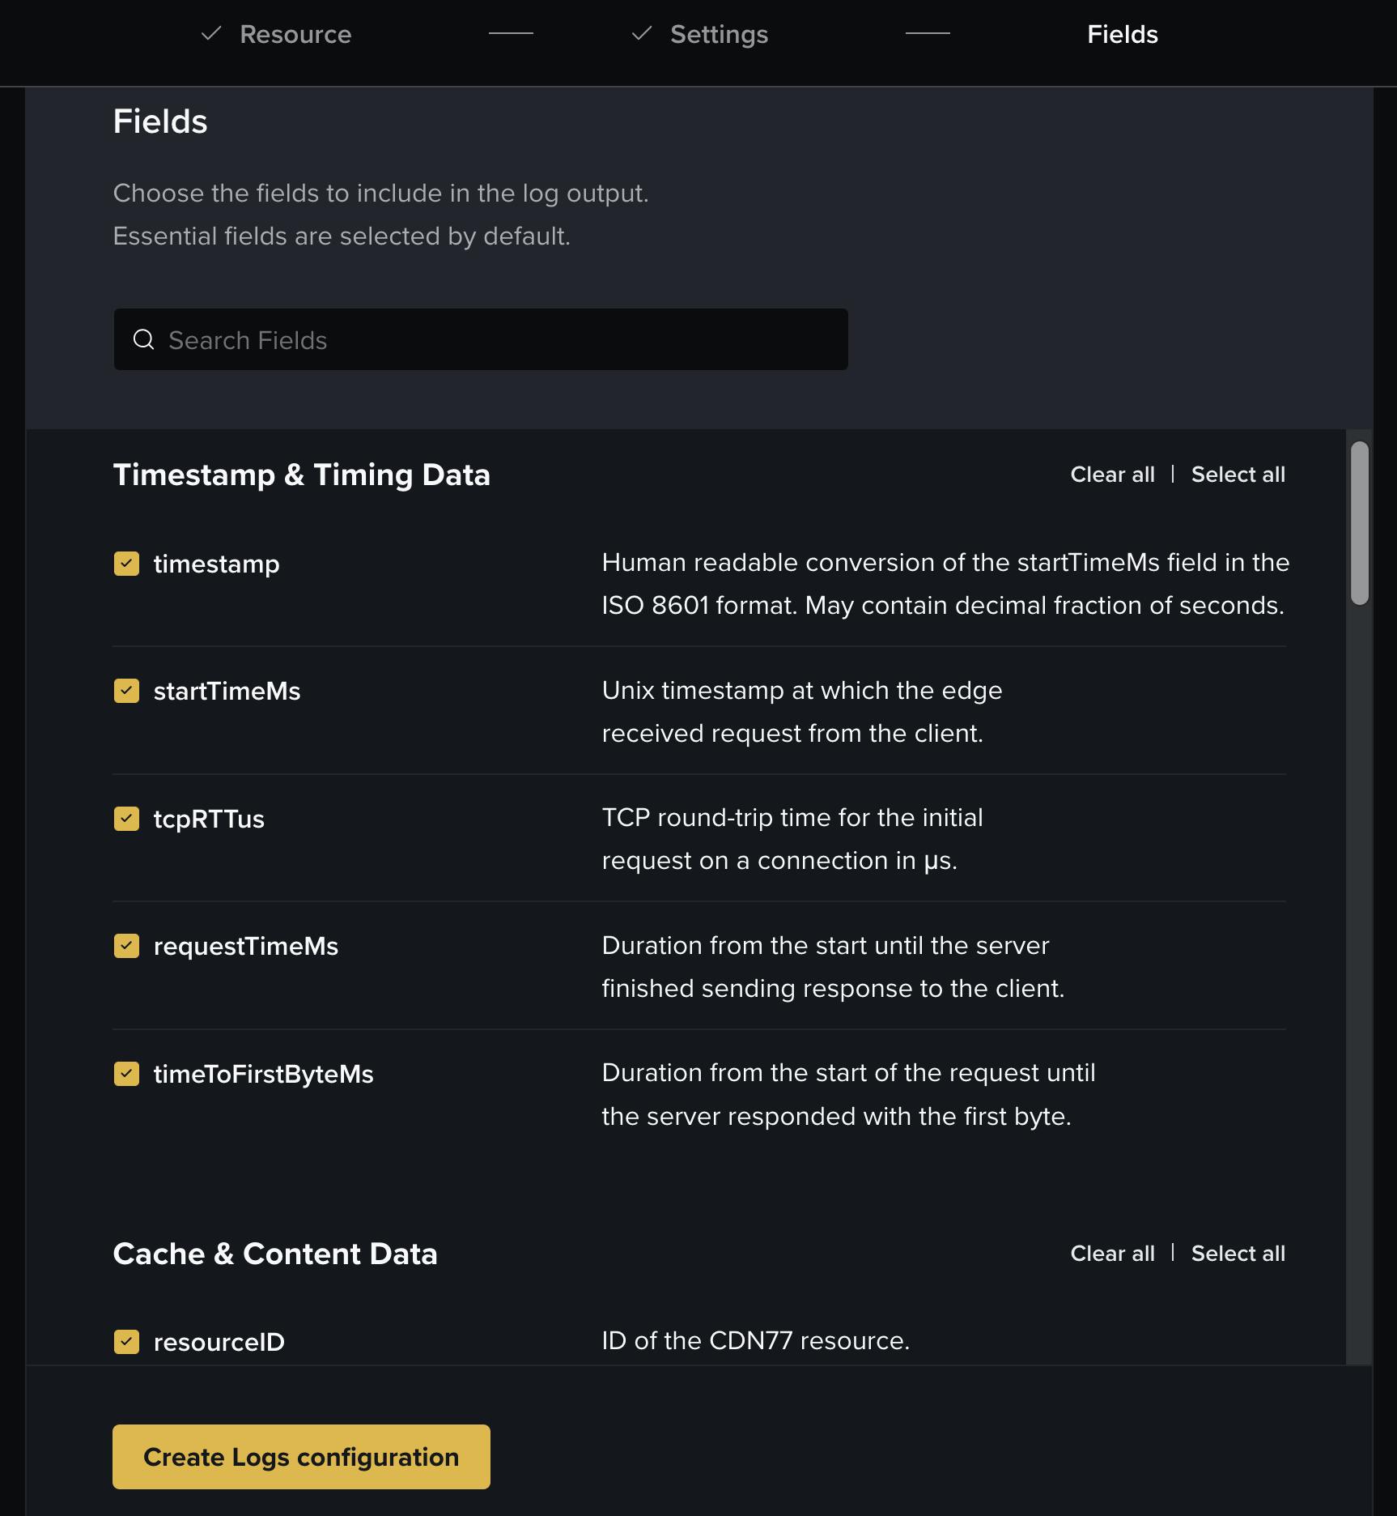Toggle the tcpRTTus checkbox
Screen dimensions: 1397x1516
coord(126,819)
